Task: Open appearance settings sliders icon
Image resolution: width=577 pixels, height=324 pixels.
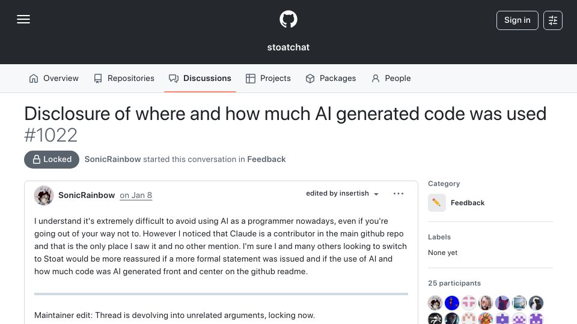Action: pos(553,20)
